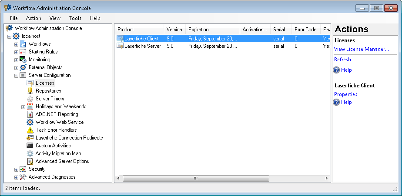Click the Holidays and Weekends calendar icon

(30, 106)
